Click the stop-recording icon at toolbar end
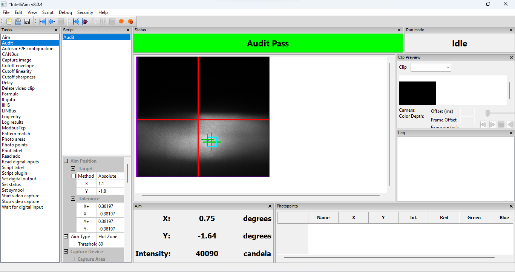Viewport: 515px width, 272px height. click(x=130, y=22)
